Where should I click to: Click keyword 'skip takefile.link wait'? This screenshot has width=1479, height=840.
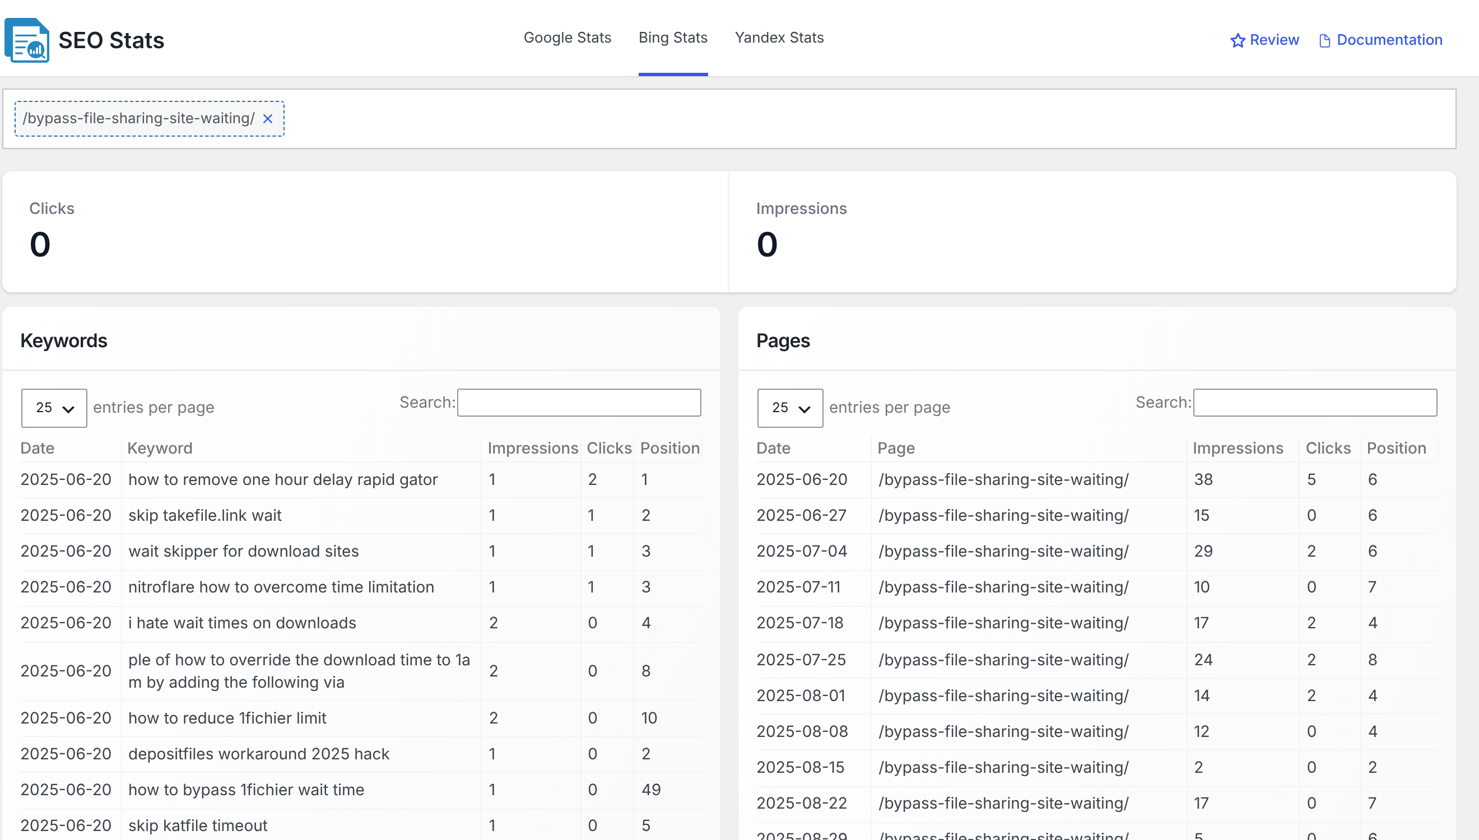205,515
